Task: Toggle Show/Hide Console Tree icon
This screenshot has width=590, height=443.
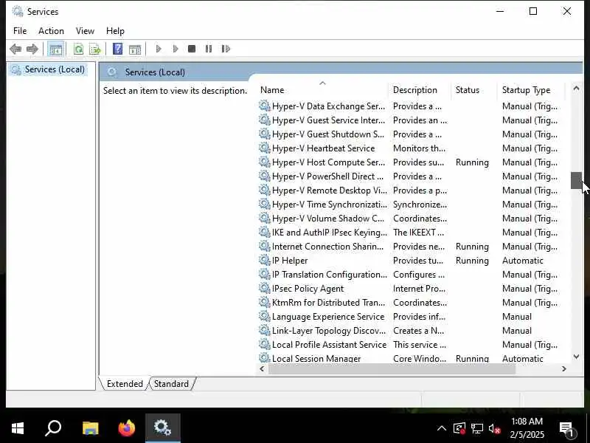Action: click(x=56, y=49)
